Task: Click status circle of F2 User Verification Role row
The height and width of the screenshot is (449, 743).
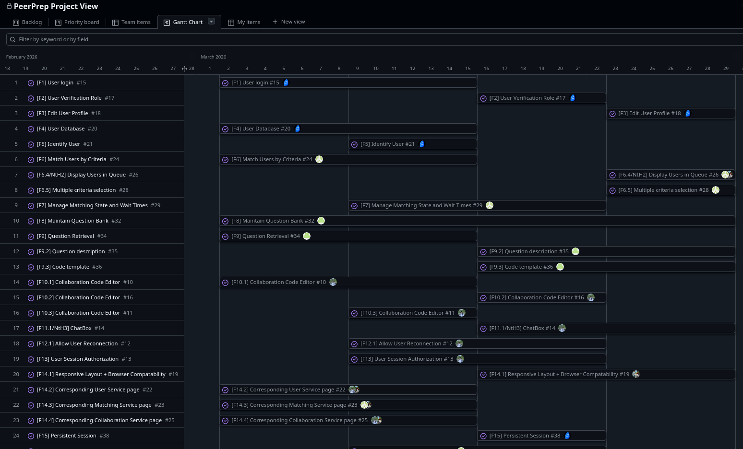Action: pyautogui.click(x=31, y=98)
